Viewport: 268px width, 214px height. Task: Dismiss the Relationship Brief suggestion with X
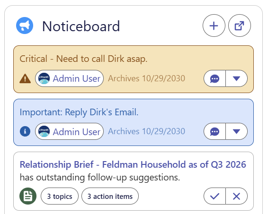[237, 196]
